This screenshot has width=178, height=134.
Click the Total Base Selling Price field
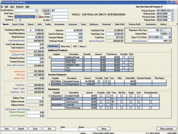(35, 30)
